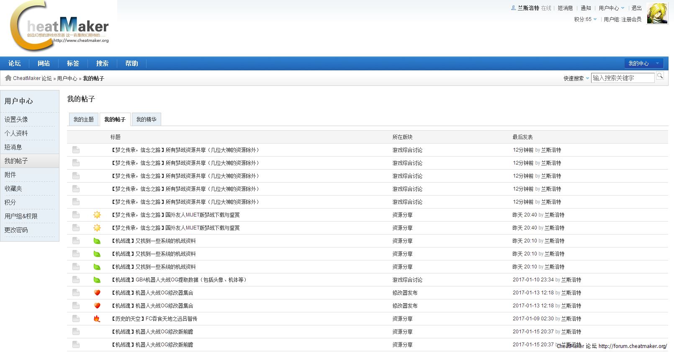Open the 快速搜索 dropdown
The image size is (674, 353).
[x=576, y=78]
